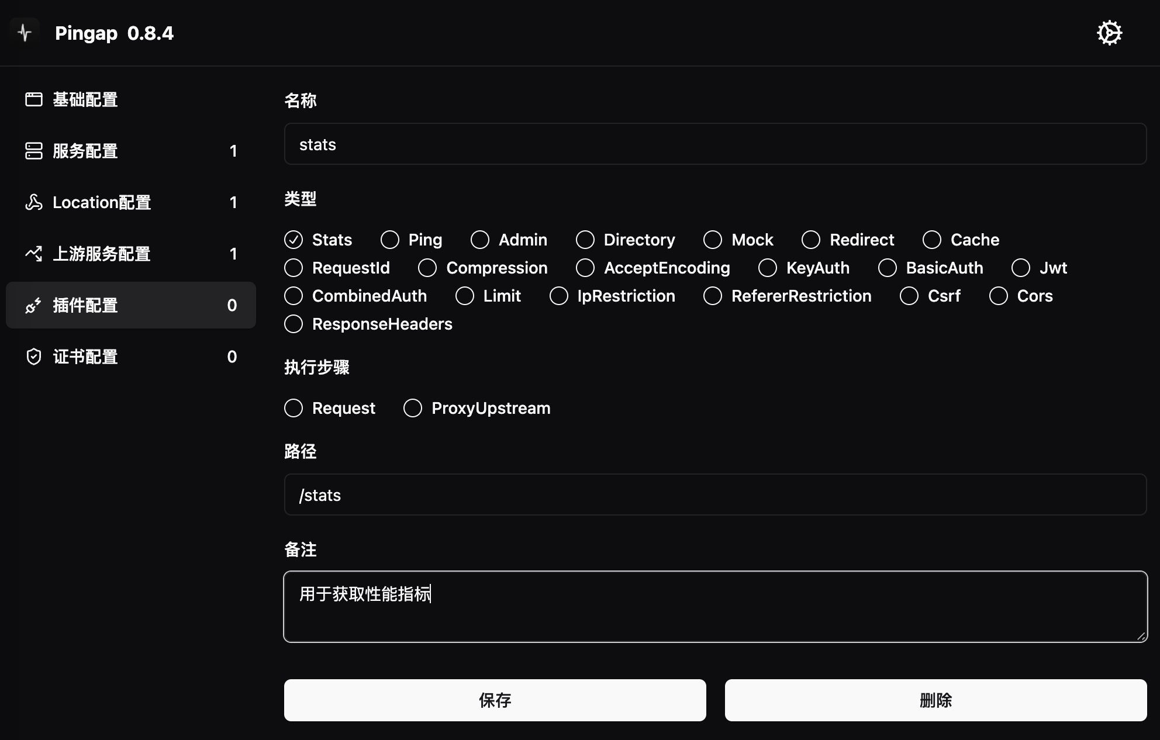Select the Request execution step
This screenshot has height=740, width=1160.
pyautogui.click(x=294, y=409)
